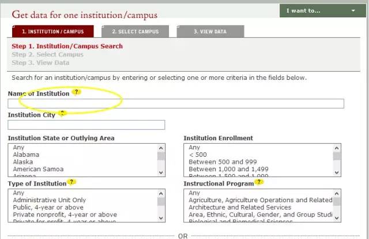The height and width of the screenshot is (239, 369).
Task: Click in the Institution City text box
Action: click(86, 125)
